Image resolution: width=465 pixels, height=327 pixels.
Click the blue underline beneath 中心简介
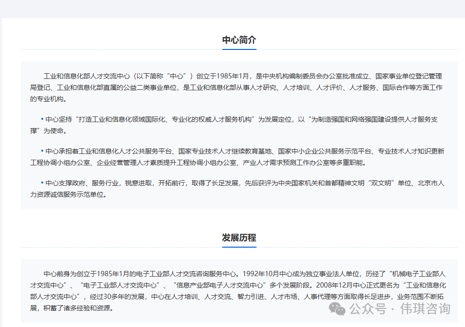pyautogui.click(x=239, y=49)
